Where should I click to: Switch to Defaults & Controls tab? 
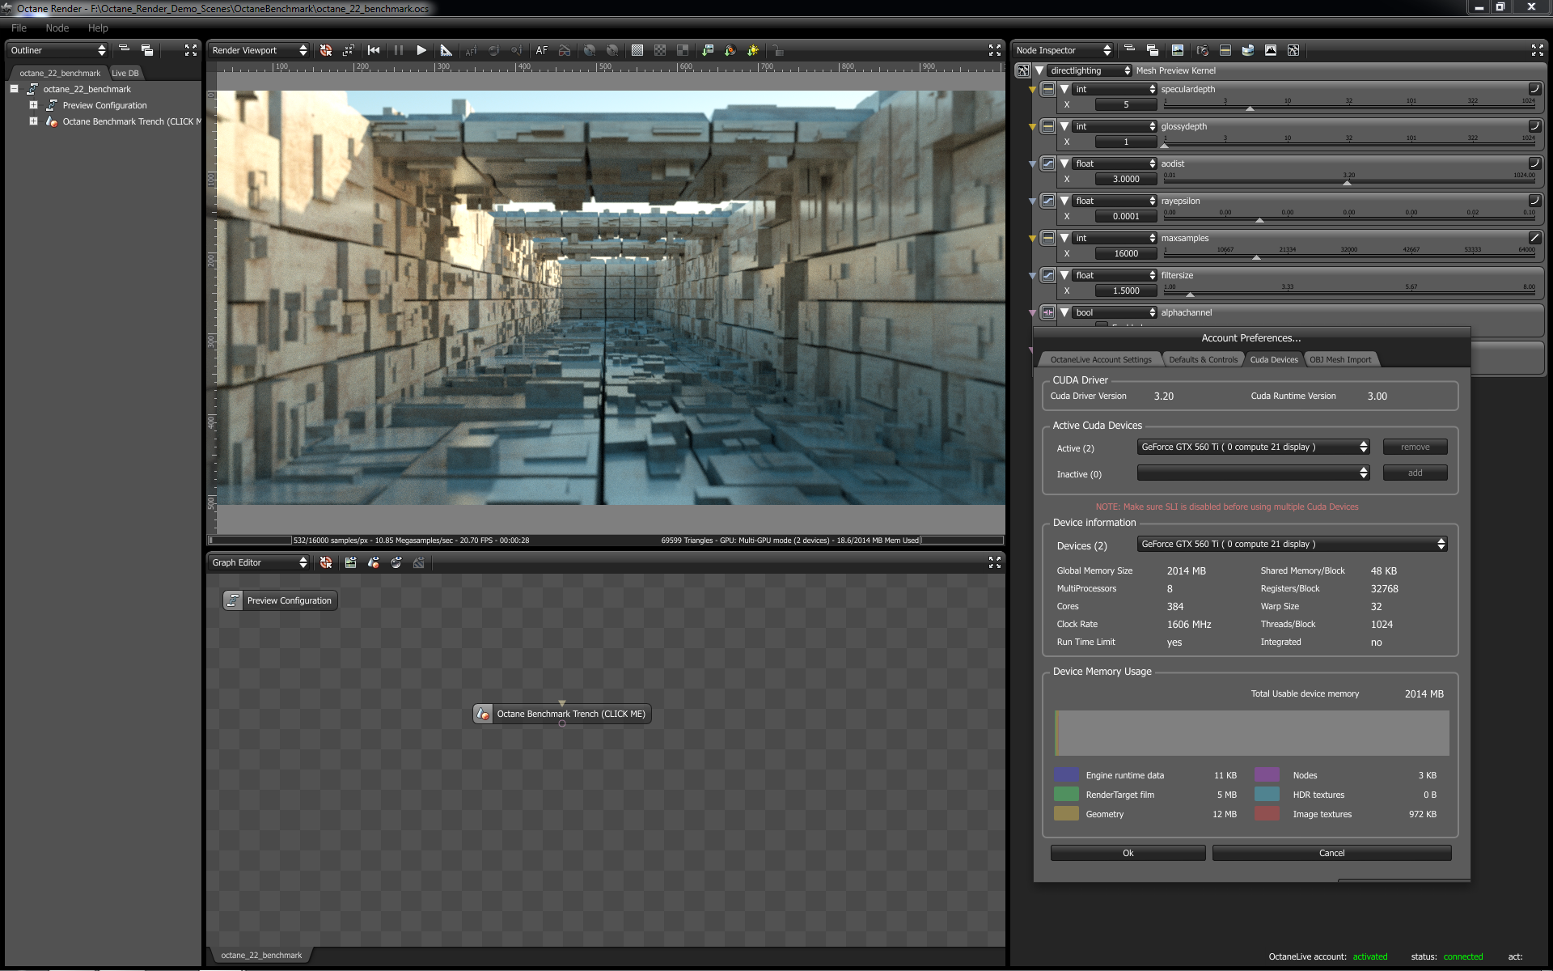pos(1202,359)
